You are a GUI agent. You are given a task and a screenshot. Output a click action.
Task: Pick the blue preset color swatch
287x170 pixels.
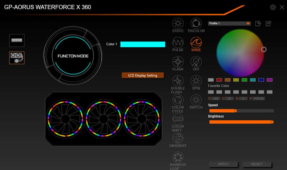pos(261,80)
